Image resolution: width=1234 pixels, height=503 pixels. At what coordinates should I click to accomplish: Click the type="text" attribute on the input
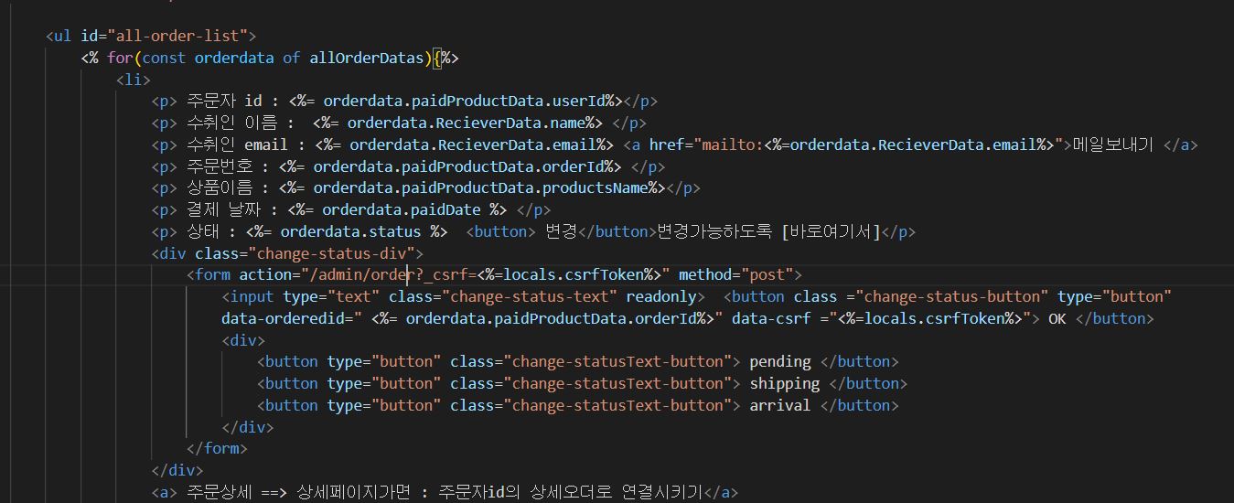click(x=331, y=296)
